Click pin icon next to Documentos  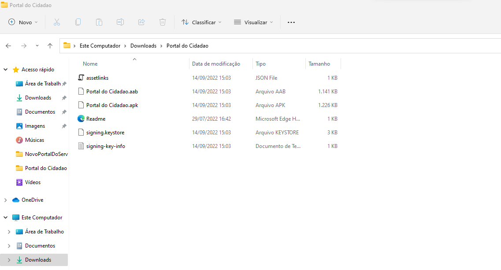click(64, 112)
